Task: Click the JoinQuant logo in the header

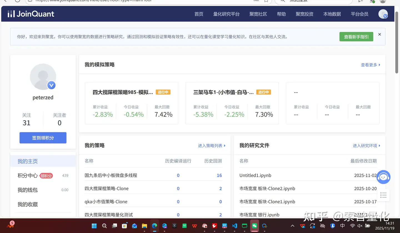Action: coord(31,14)
